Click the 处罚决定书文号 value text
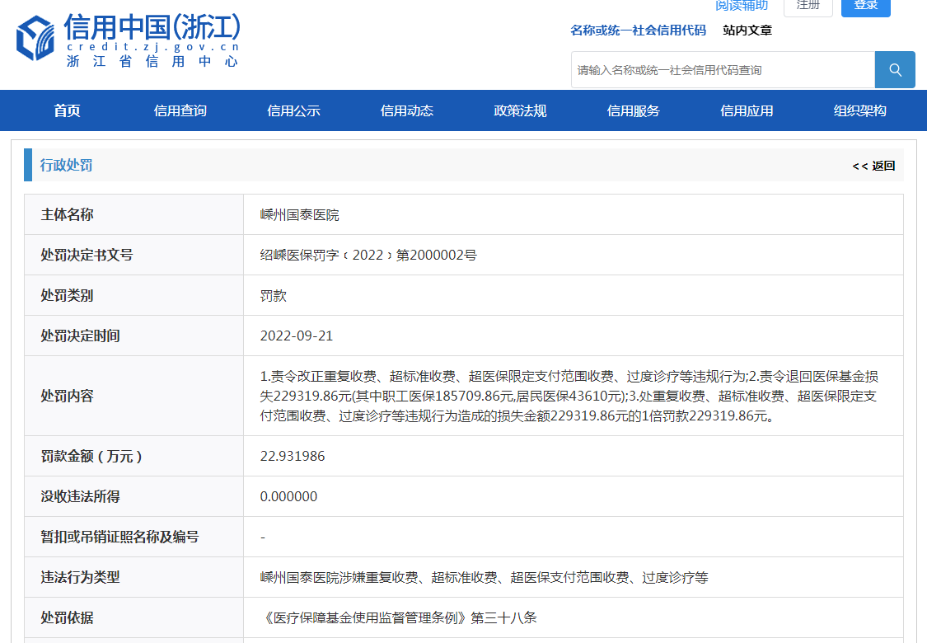Image resolution: width=927 pixels, height=643 pixels. [368, 256]
